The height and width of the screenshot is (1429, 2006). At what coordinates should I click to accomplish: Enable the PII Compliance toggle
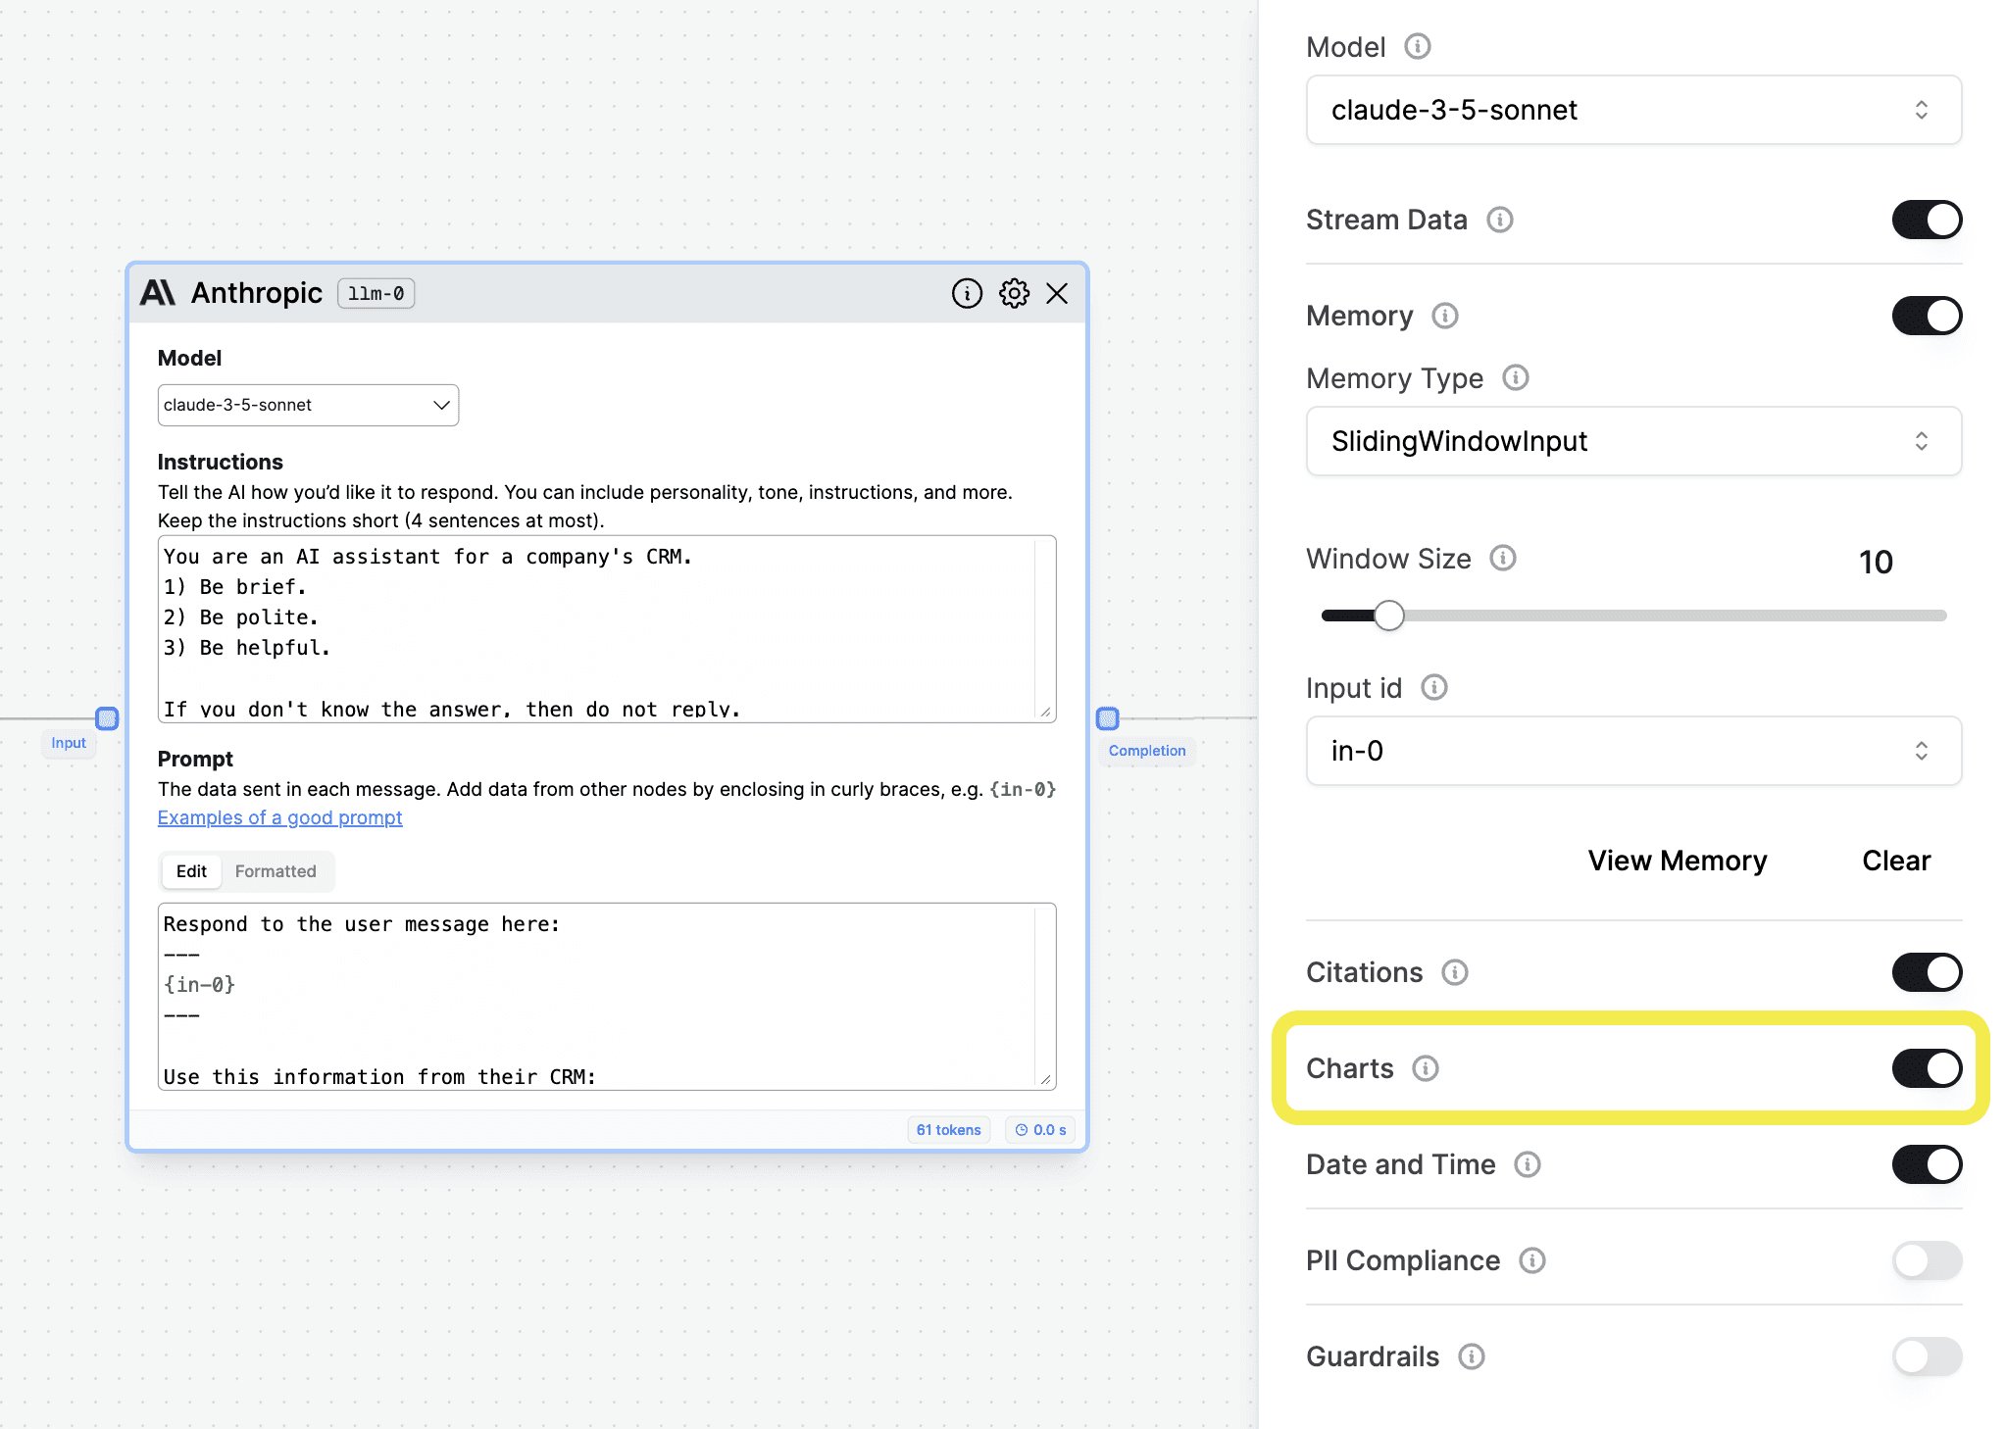click(x=1926, y=1260)
